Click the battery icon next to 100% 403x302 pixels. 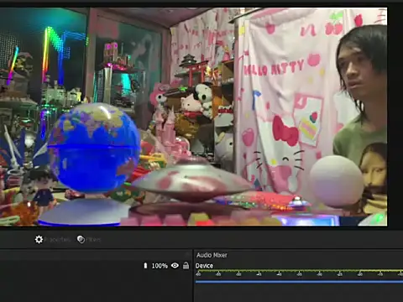[x=145, y=266]
